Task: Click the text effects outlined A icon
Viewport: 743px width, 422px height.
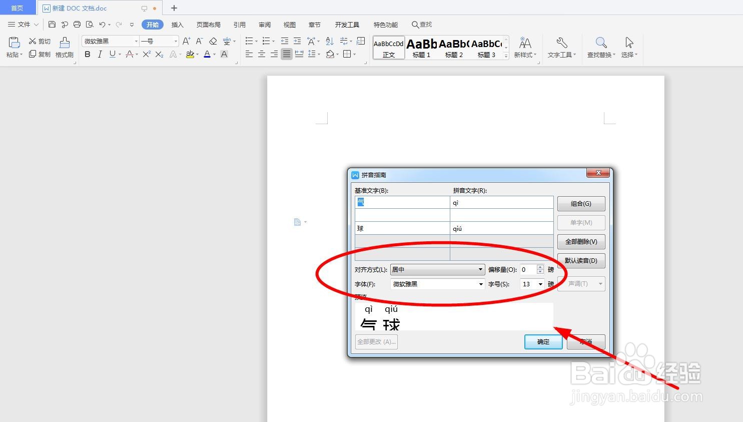Action: [173, 54]
